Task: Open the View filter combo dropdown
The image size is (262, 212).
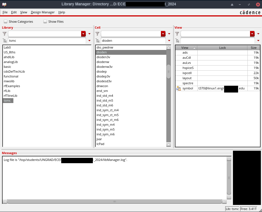Action: (x=252, y=34)
